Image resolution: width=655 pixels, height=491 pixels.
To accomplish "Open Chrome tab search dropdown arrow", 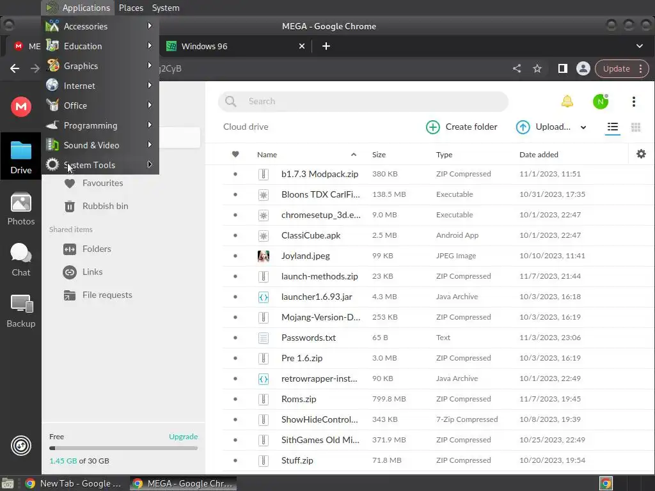I will pyautogui.click(x=639, y=46).
